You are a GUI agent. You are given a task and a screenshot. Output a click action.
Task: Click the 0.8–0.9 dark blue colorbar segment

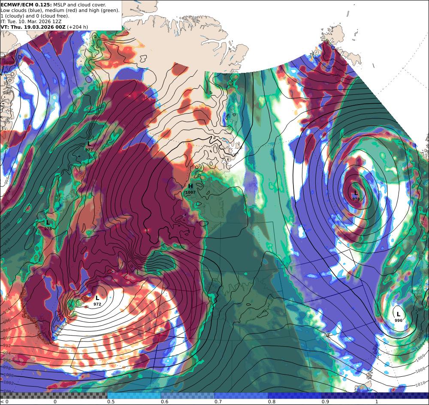click(295, 396)
